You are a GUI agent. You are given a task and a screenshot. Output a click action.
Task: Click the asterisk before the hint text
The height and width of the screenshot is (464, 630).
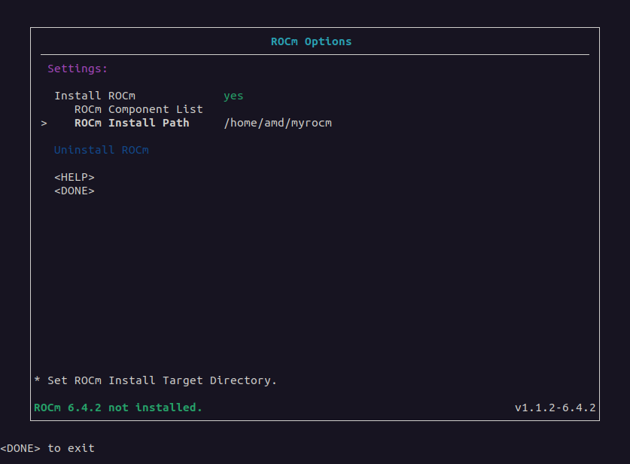38,379
